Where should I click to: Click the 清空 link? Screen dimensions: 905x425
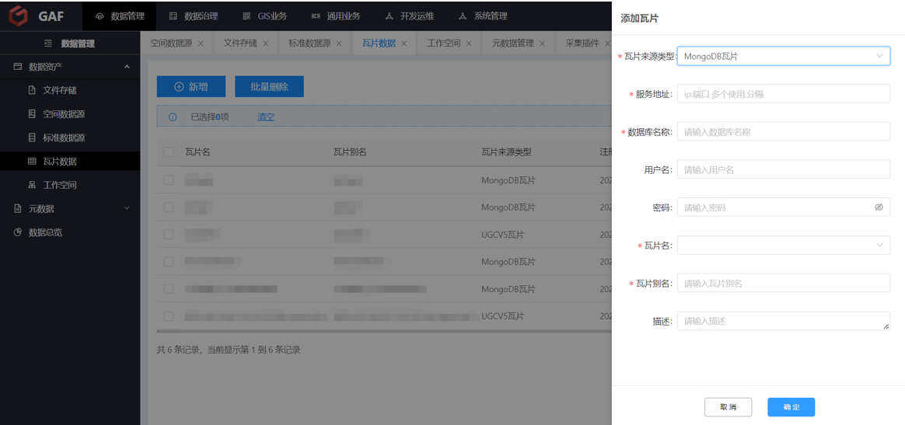coord(265,117)
